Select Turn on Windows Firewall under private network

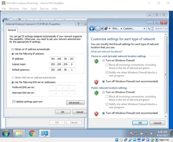[104, 61]
